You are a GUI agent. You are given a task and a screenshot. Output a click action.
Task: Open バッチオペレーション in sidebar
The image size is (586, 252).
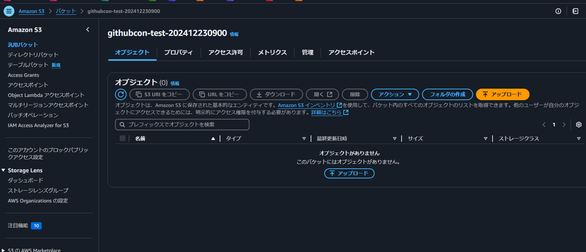33,115
